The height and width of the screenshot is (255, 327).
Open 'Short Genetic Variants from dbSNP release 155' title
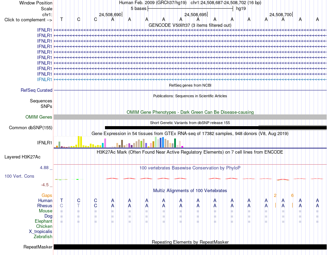(x=190, y=123)
